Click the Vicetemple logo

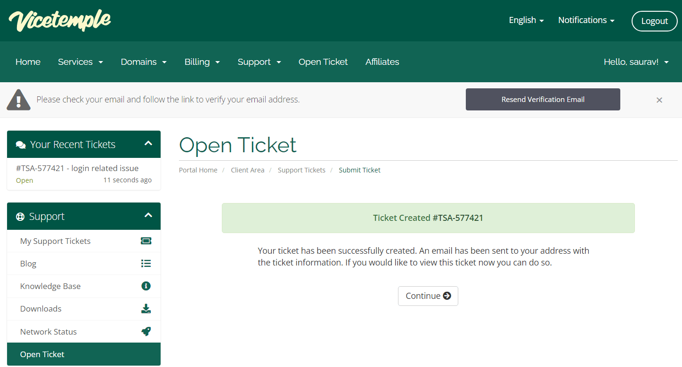click(60, 21)
